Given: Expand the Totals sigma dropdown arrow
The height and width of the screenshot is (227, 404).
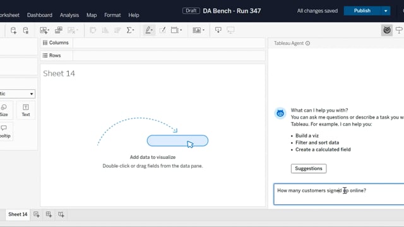Looking at the screenshot, I should coord(133,30).
